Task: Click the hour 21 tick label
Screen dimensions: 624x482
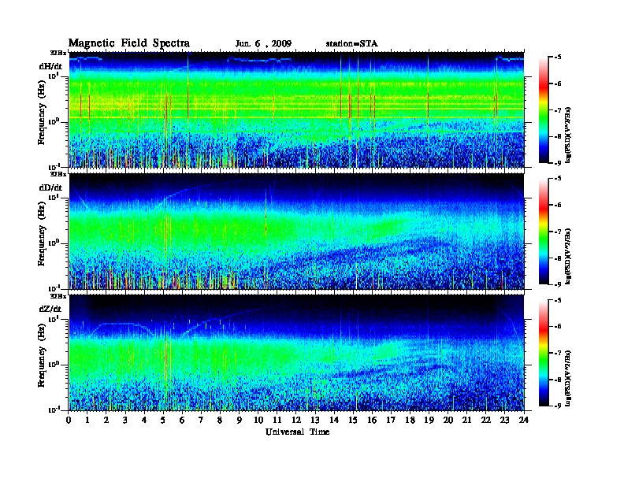Action: click(x=466, y=420)
